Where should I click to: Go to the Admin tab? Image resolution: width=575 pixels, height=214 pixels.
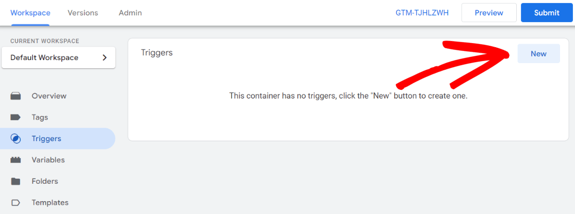(130, 13)
